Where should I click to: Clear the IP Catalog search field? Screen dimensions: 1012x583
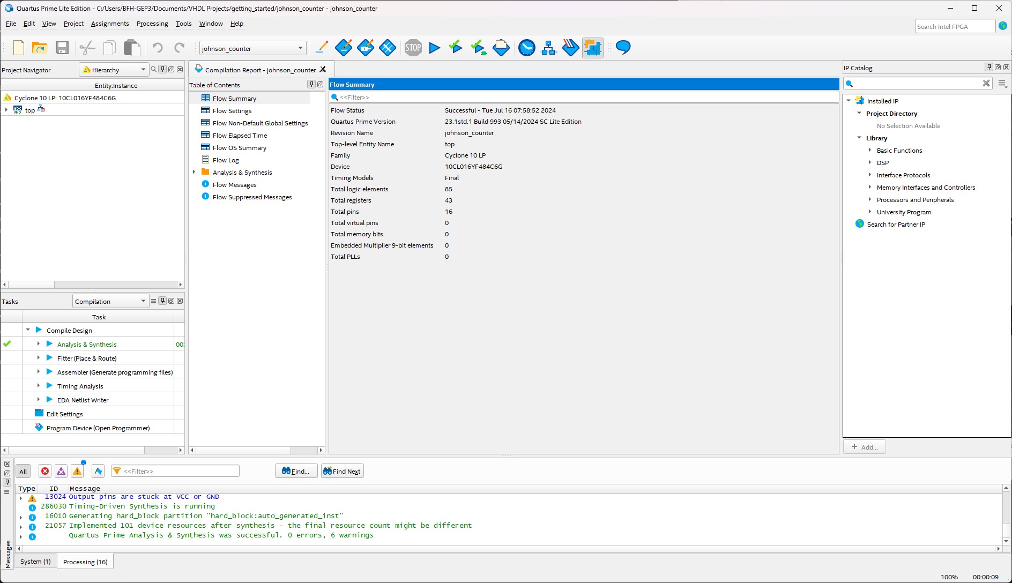pyautogui.click(x=986, y=83)
